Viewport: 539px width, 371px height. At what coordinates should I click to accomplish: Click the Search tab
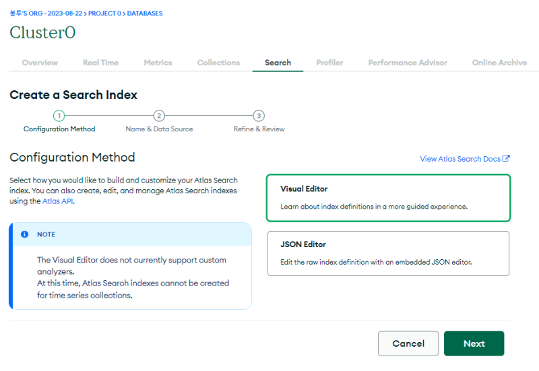[x=278, y=63]
